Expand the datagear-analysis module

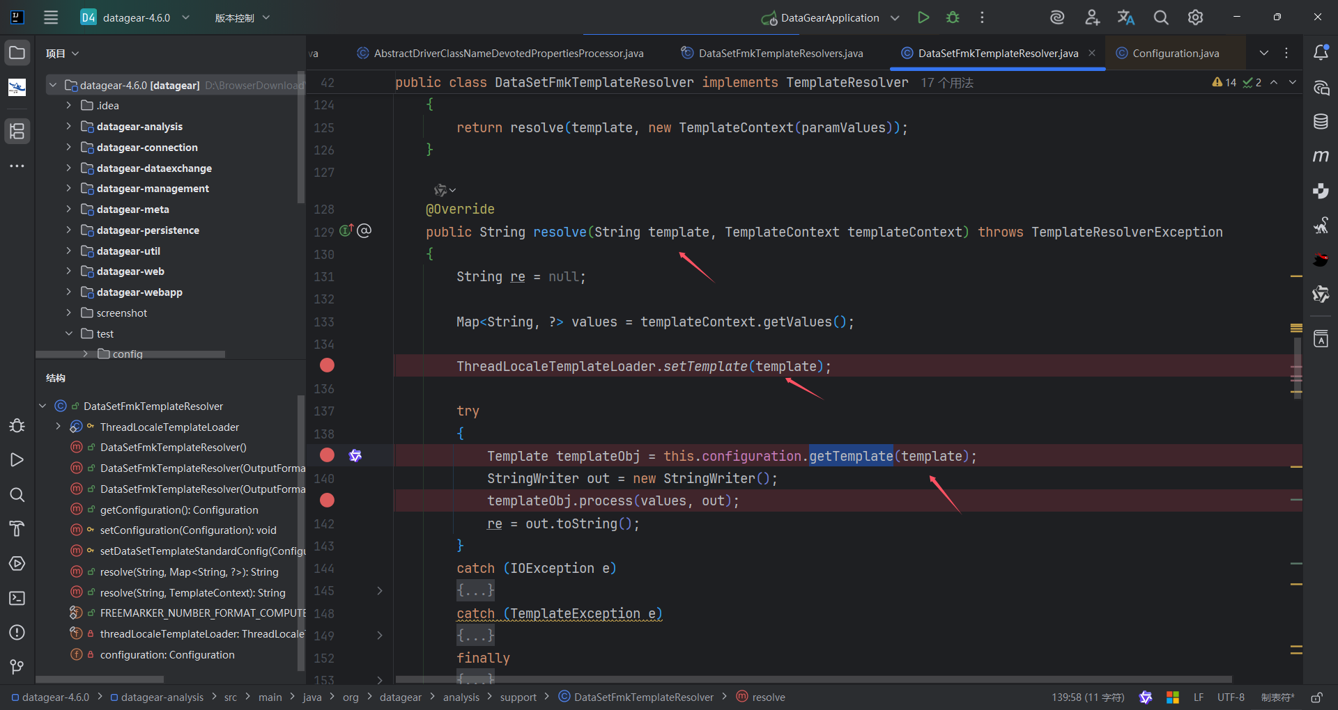tap(68, 126)
